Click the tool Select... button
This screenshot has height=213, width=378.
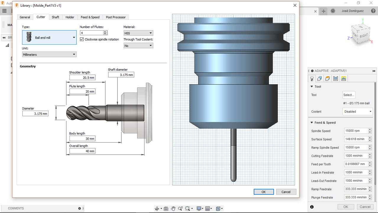[349, 95]
